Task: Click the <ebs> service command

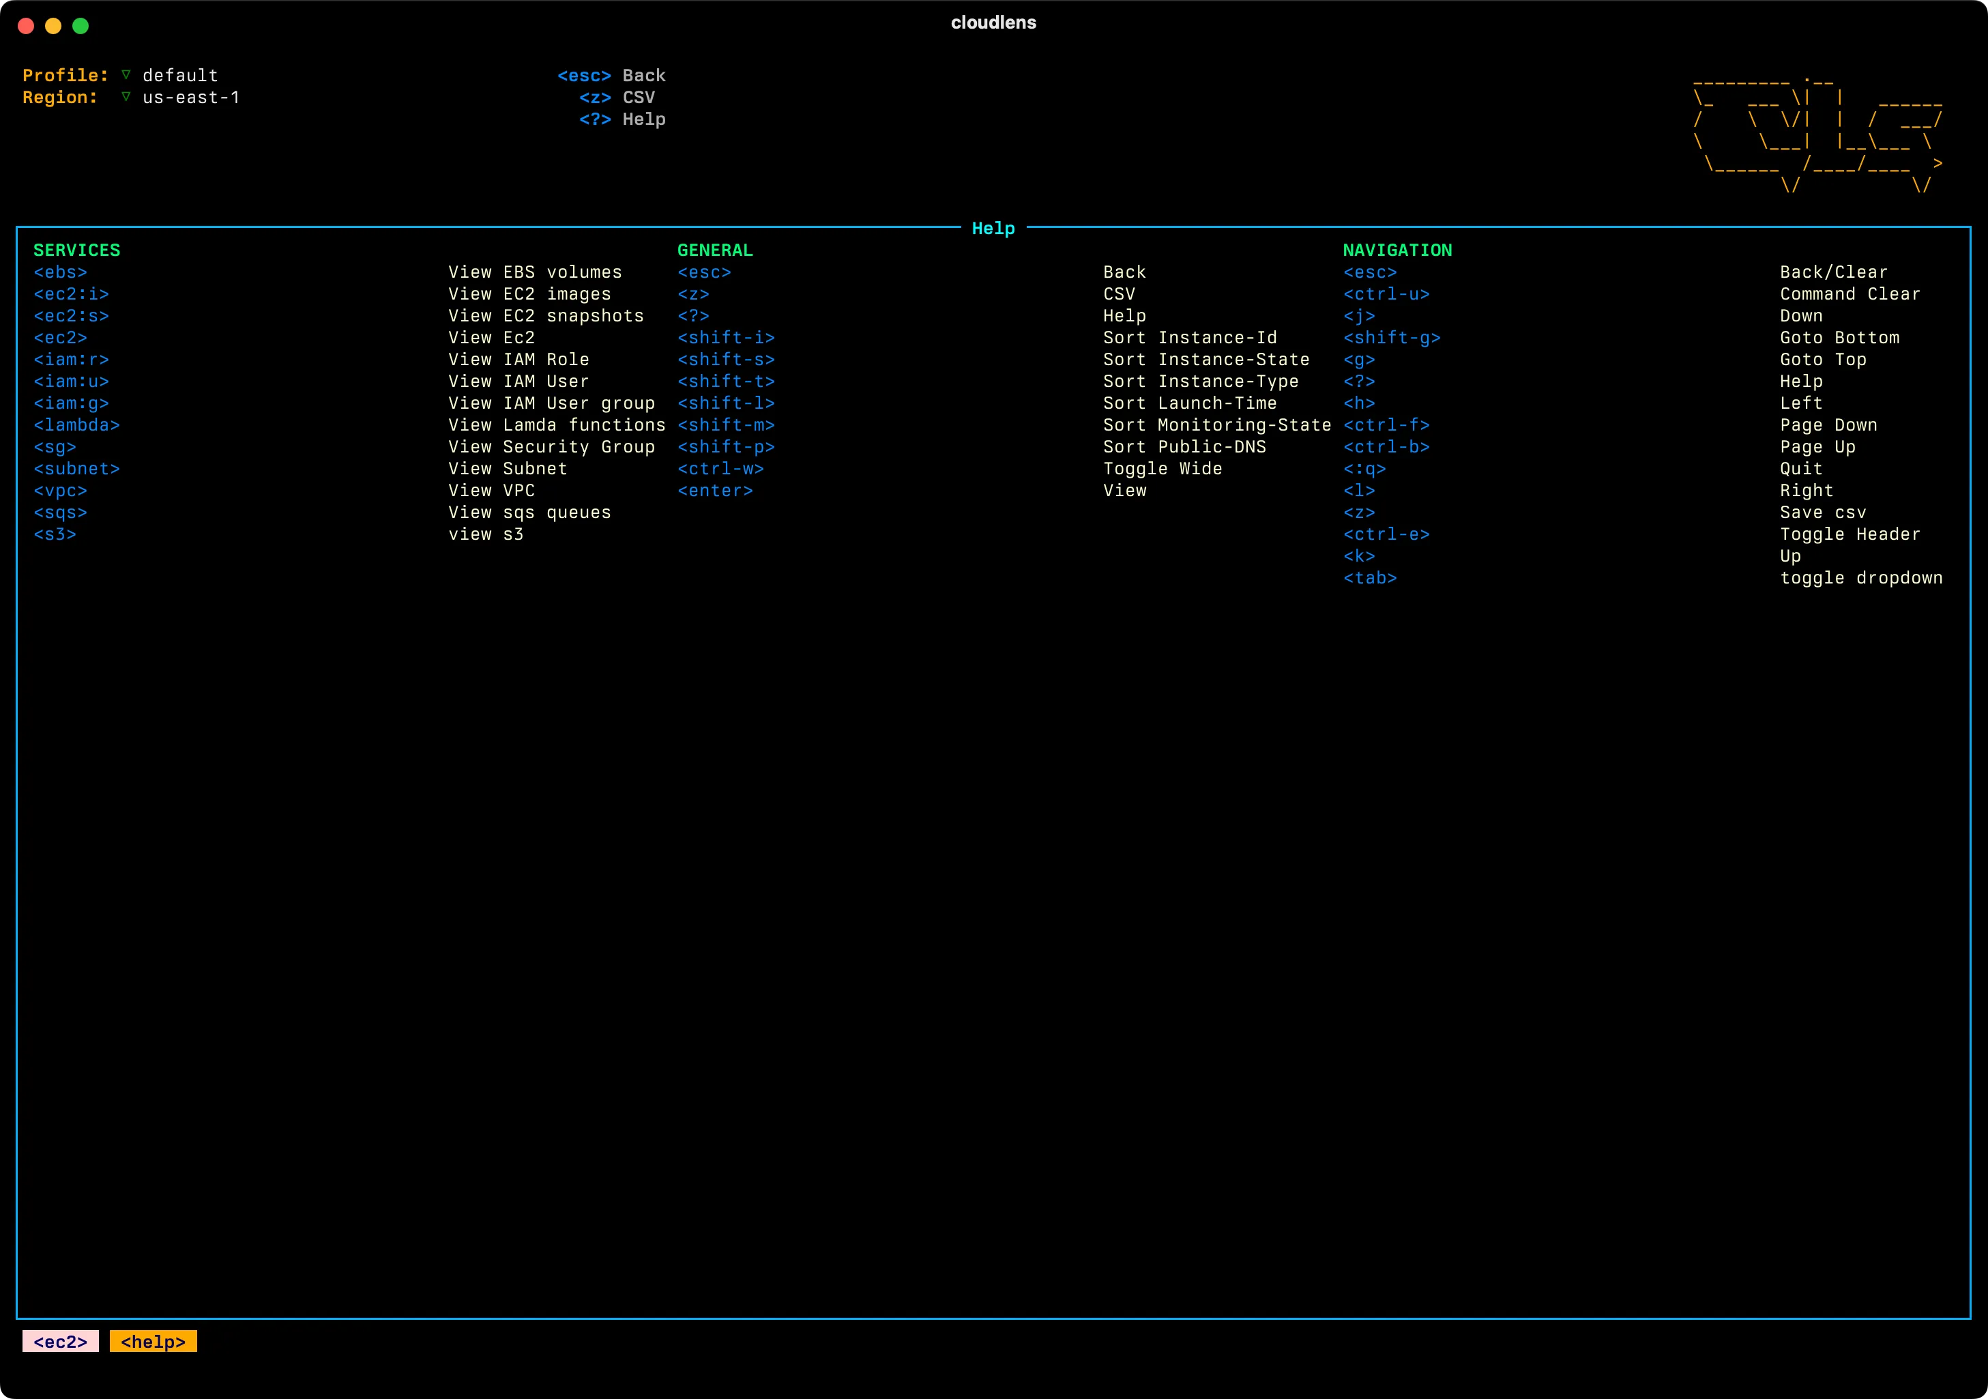Action: (x=61, y=272)
